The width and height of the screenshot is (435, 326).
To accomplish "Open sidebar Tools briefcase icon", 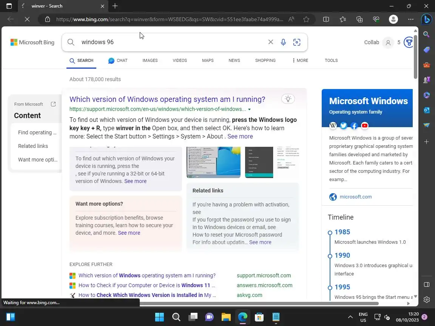I will point(426,65).
